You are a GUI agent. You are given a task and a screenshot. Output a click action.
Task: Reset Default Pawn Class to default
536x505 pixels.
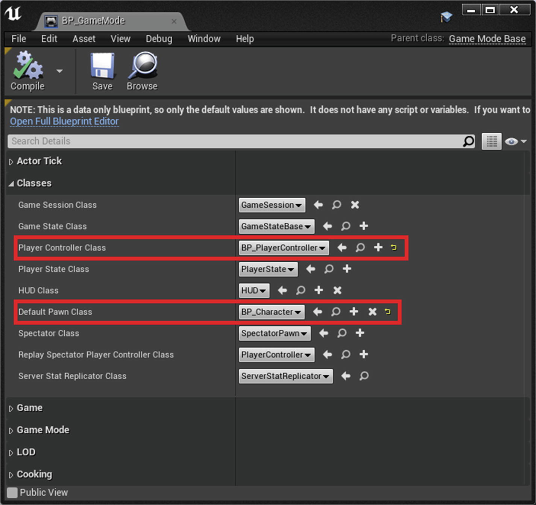tap(387, 312)
